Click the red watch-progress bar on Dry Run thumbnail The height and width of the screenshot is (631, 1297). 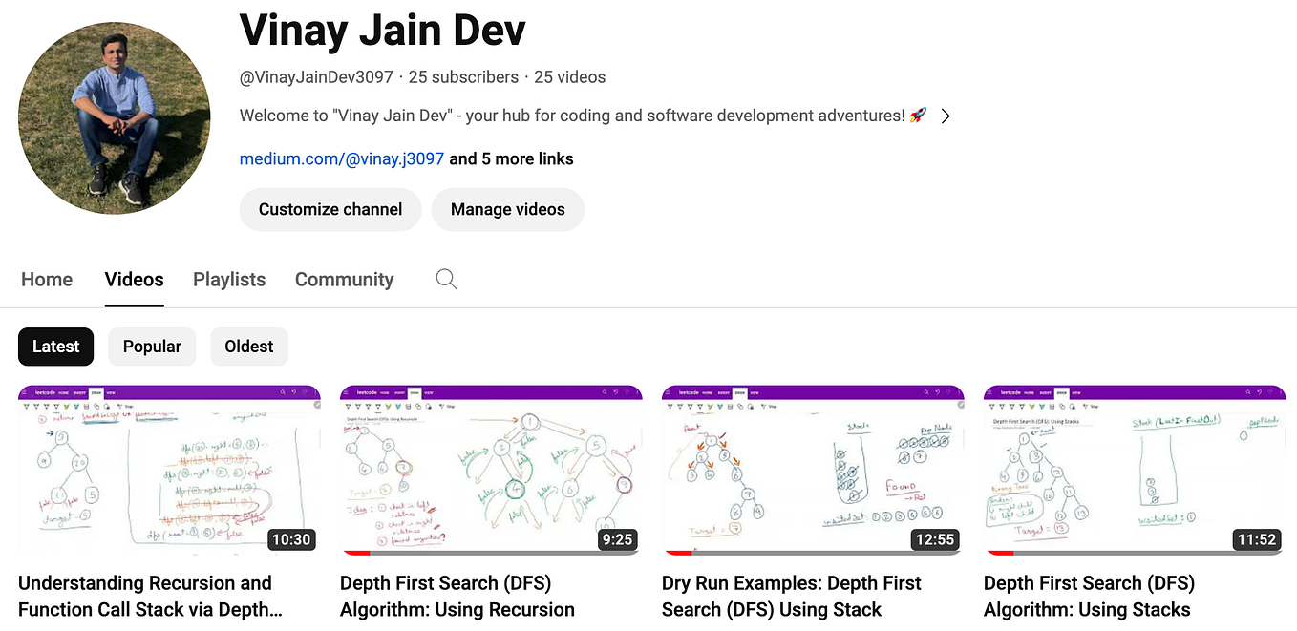click(x=678, y=552)
